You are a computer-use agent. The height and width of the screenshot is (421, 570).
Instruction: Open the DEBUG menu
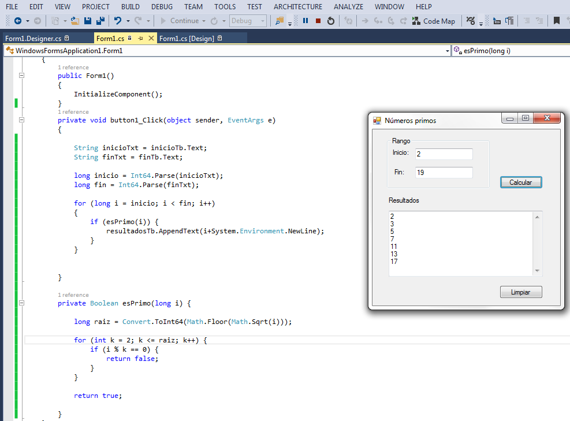[162, 6]
